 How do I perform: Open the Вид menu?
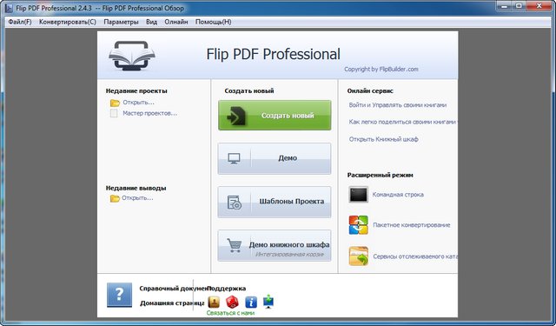pos(151,22)
